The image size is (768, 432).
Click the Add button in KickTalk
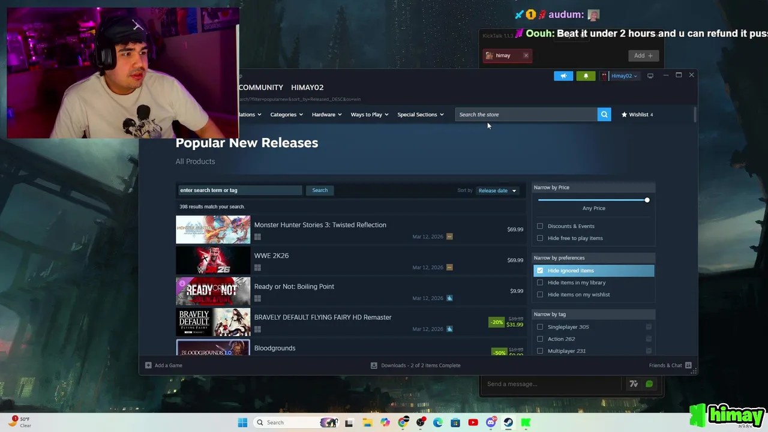pyautogui.click(x=643, y=56)
